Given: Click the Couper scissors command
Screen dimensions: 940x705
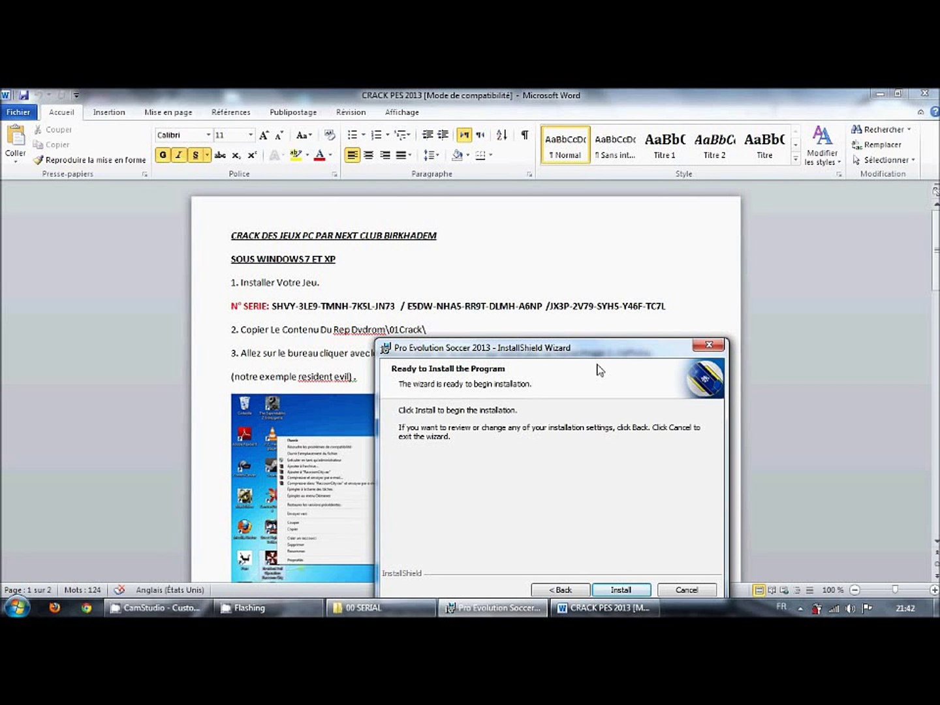Looking at the screenshot, I should [x=52, y=130].
